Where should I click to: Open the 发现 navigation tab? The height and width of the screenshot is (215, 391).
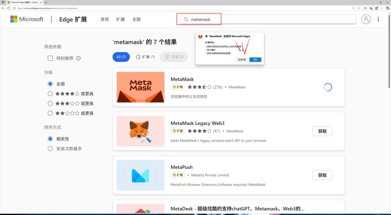pos(105,19)
